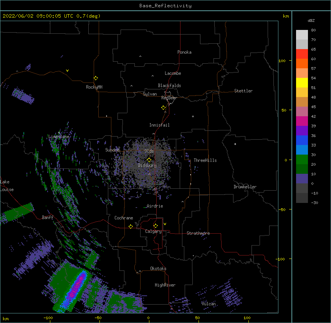Click the Innisfail label
The image size is (331, 323).
click(159, 125)
